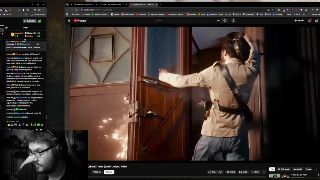Open the on-screen keyboard icon in search box
Screen dimensions: 320x180
(218, 20)
